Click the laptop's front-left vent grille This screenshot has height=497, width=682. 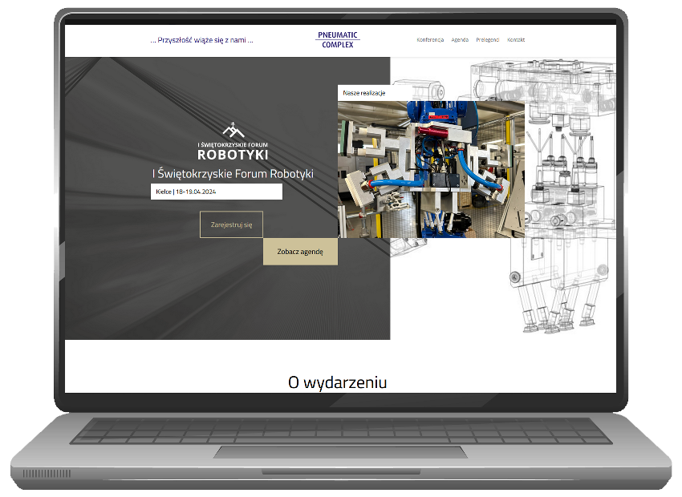pyautogui.click(x=47, y=474)
